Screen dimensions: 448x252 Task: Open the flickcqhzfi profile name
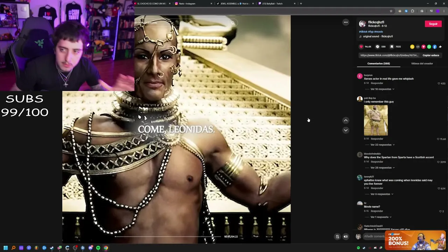[376, 22]
